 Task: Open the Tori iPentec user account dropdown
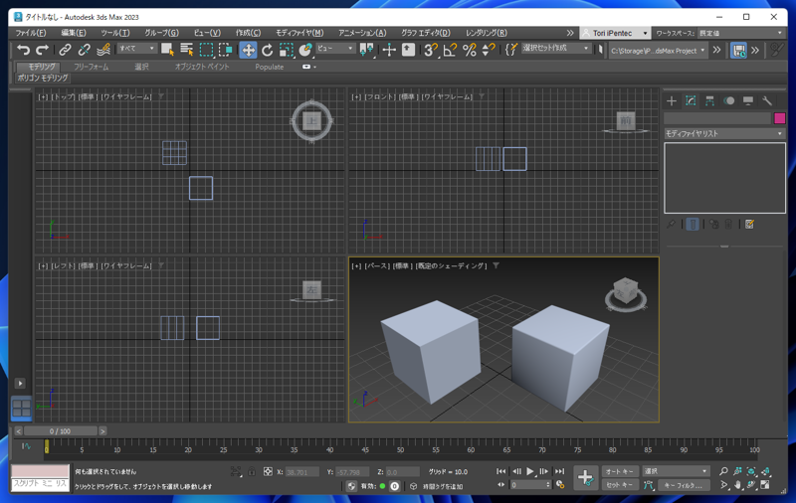[x=615, y=33]
